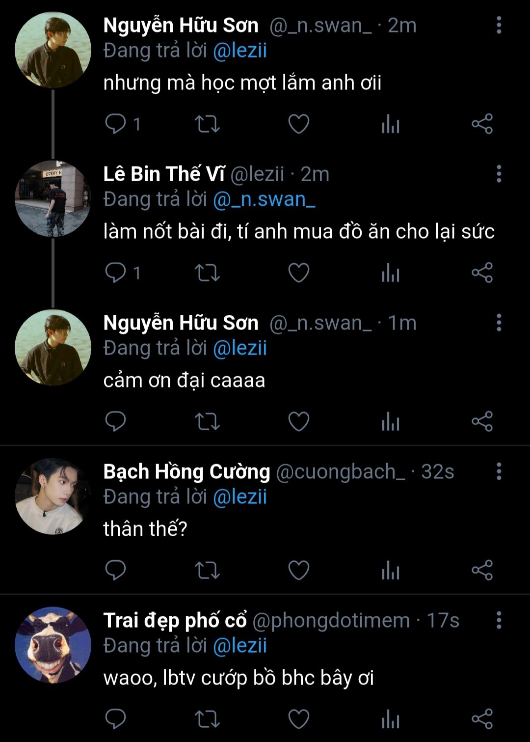Reply to the 'nhưng mà học mợt lắm' tweet
The height and width of the screenshot is (742, 530).
tap(116, 124)
